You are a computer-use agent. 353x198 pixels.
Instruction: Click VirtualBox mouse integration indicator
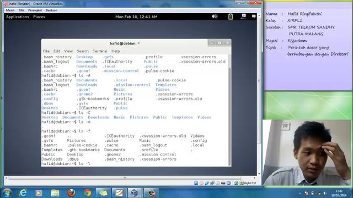(x=236, y=183)
